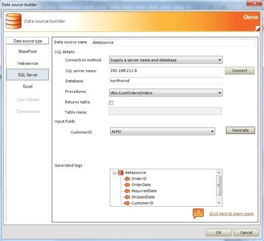Screen dimensions: 264x241
Task: Click the datasource database icon in tree
Action: coord(120,173)
